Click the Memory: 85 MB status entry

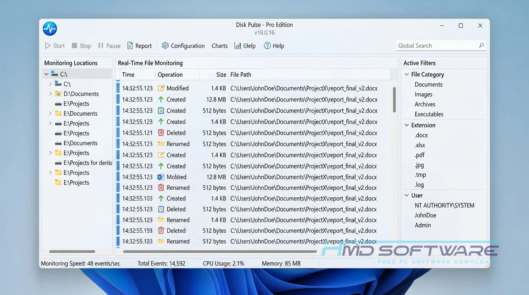click(x=281, y=264)
